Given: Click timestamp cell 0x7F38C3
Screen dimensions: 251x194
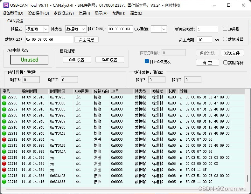Looking at the screenshot, I should pyautogui.click(x=58, y=109).
